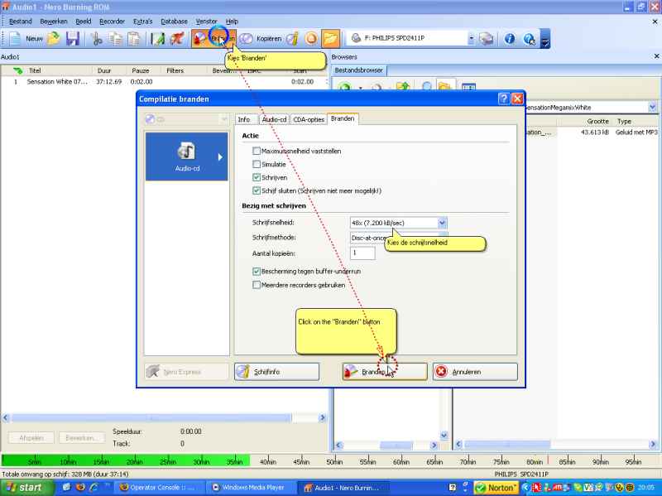662x496 pixels.
Task: Click the Nieuw (new compilation) toolbar icon
Action: coord(16,38)
